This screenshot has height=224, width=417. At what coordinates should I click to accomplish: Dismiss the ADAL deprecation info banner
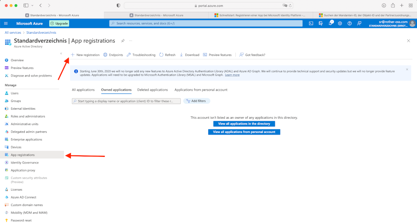pos(407,69)
